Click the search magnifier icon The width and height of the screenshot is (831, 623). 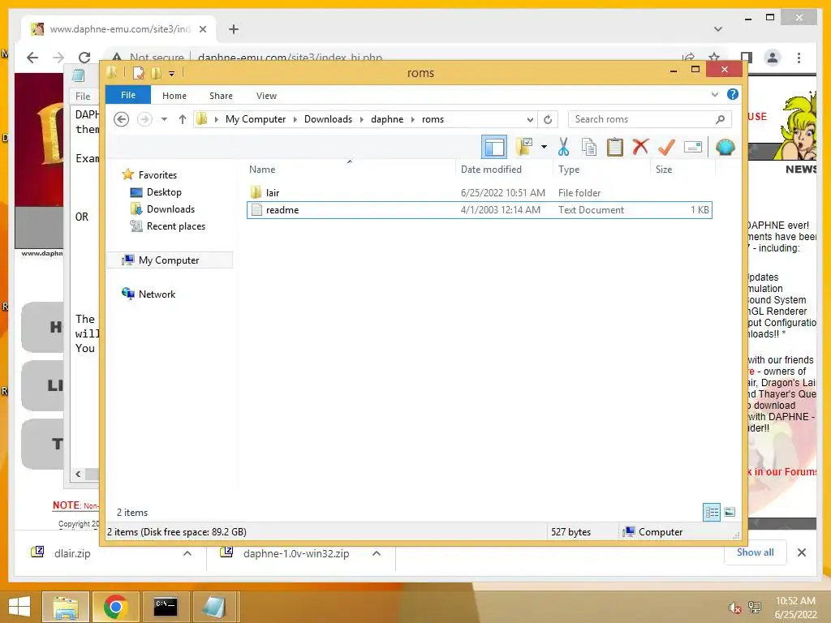(x=720, y=119)
